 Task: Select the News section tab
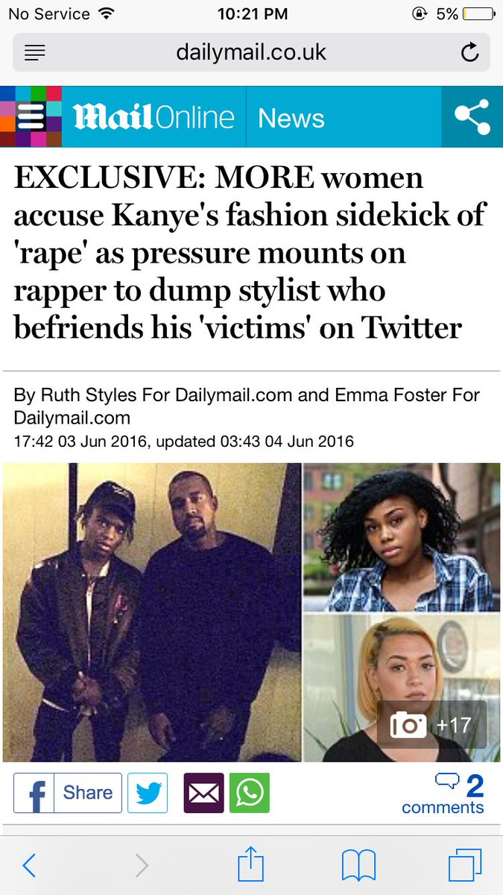coord(291,118)
